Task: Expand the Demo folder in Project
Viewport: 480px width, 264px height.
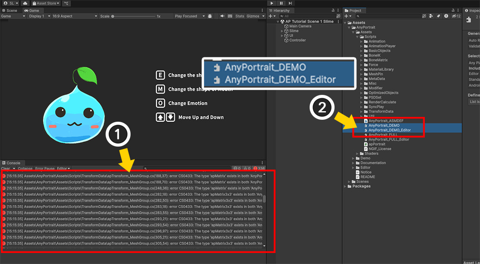Action: click(353, 158)
